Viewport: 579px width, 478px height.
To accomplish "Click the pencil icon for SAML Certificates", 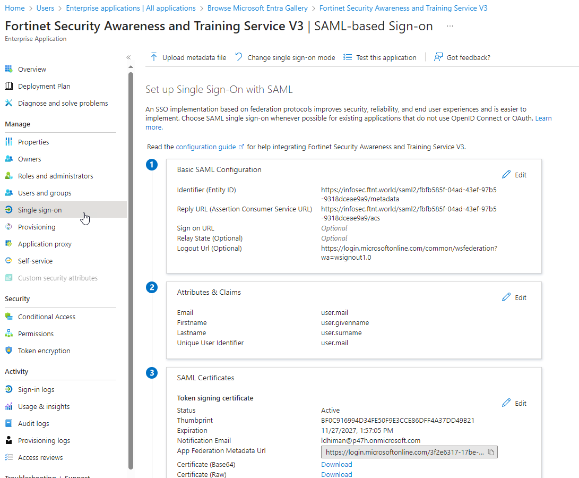I will point(506,403).
